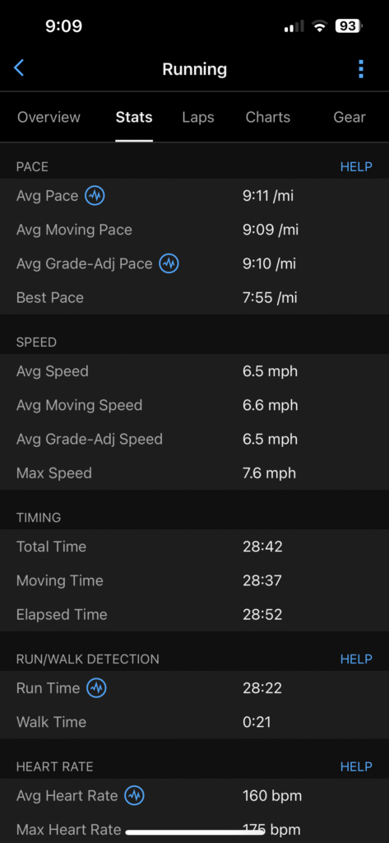Tap the Wi-Fi icon in status bar
The image size is (389, 843).
pyautogui.click(x=320, y=26)
